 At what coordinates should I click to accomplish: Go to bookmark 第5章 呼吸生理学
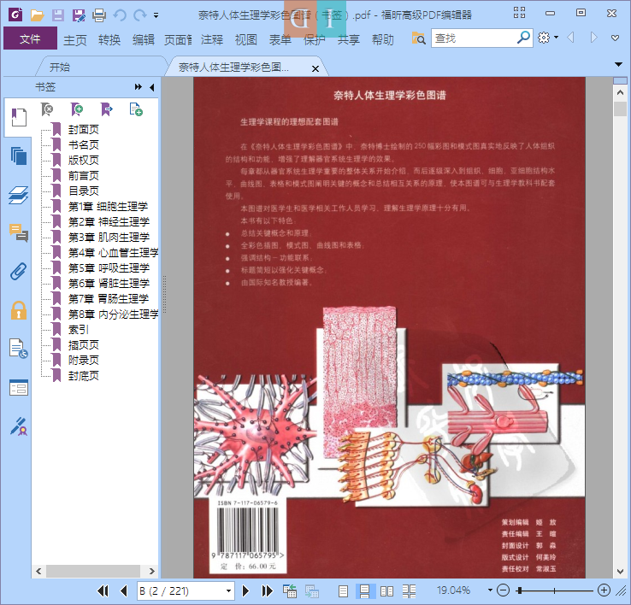tap(109, 268)
